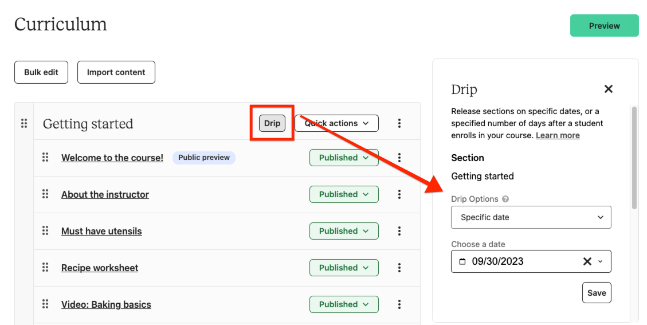This screenshot has width=647, height=325.
Task: Click drag handle for Getting started section
Action: (24, 123)
